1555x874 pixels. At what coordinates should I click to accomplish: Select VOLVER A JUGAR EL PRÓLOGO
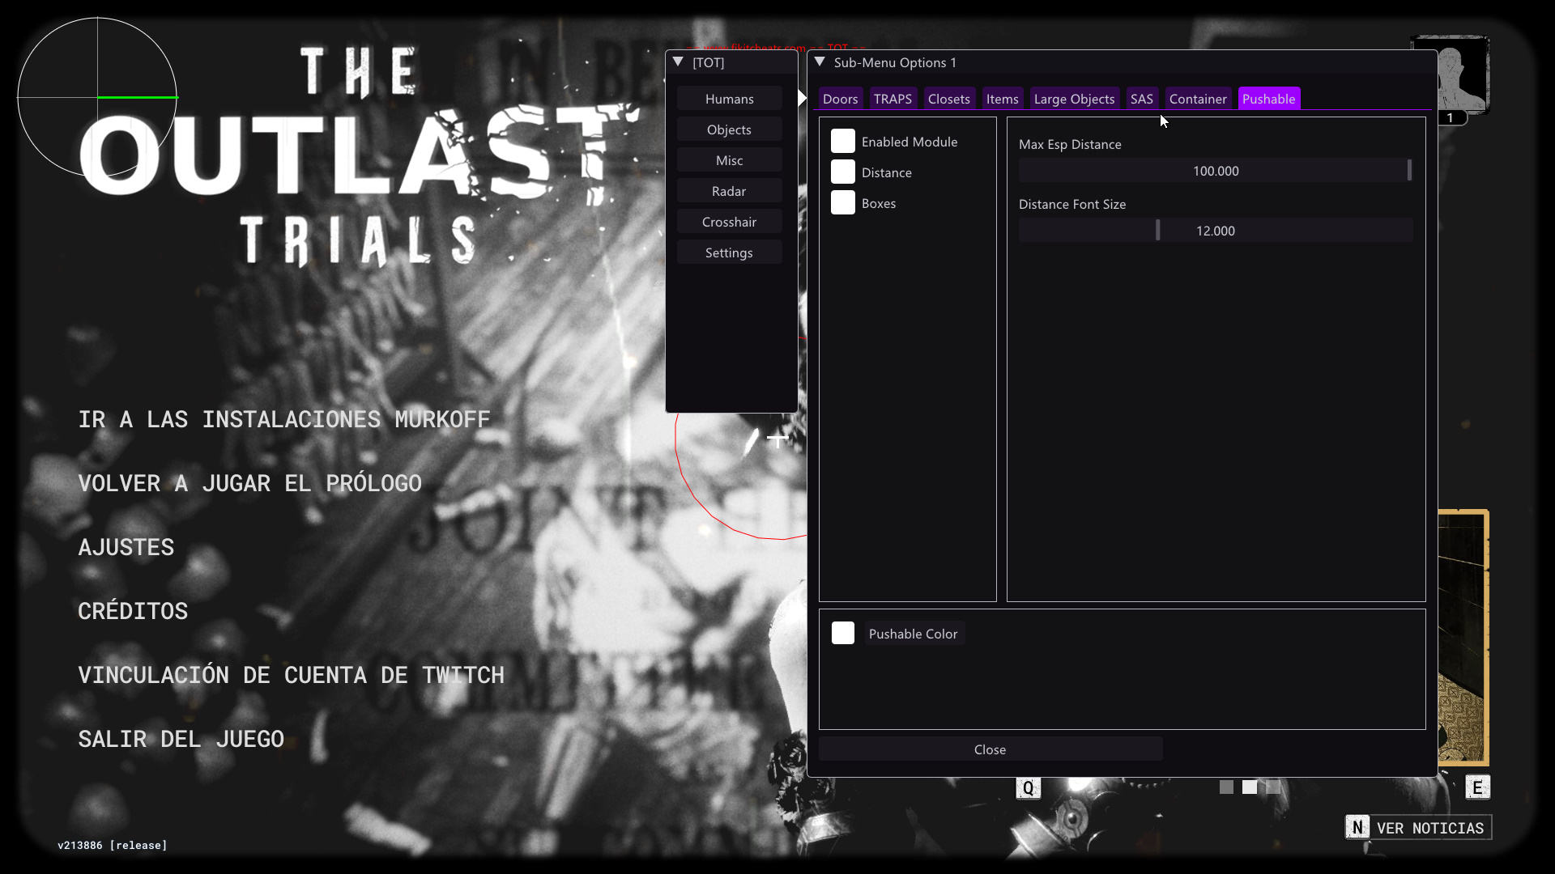click(249, 483)
